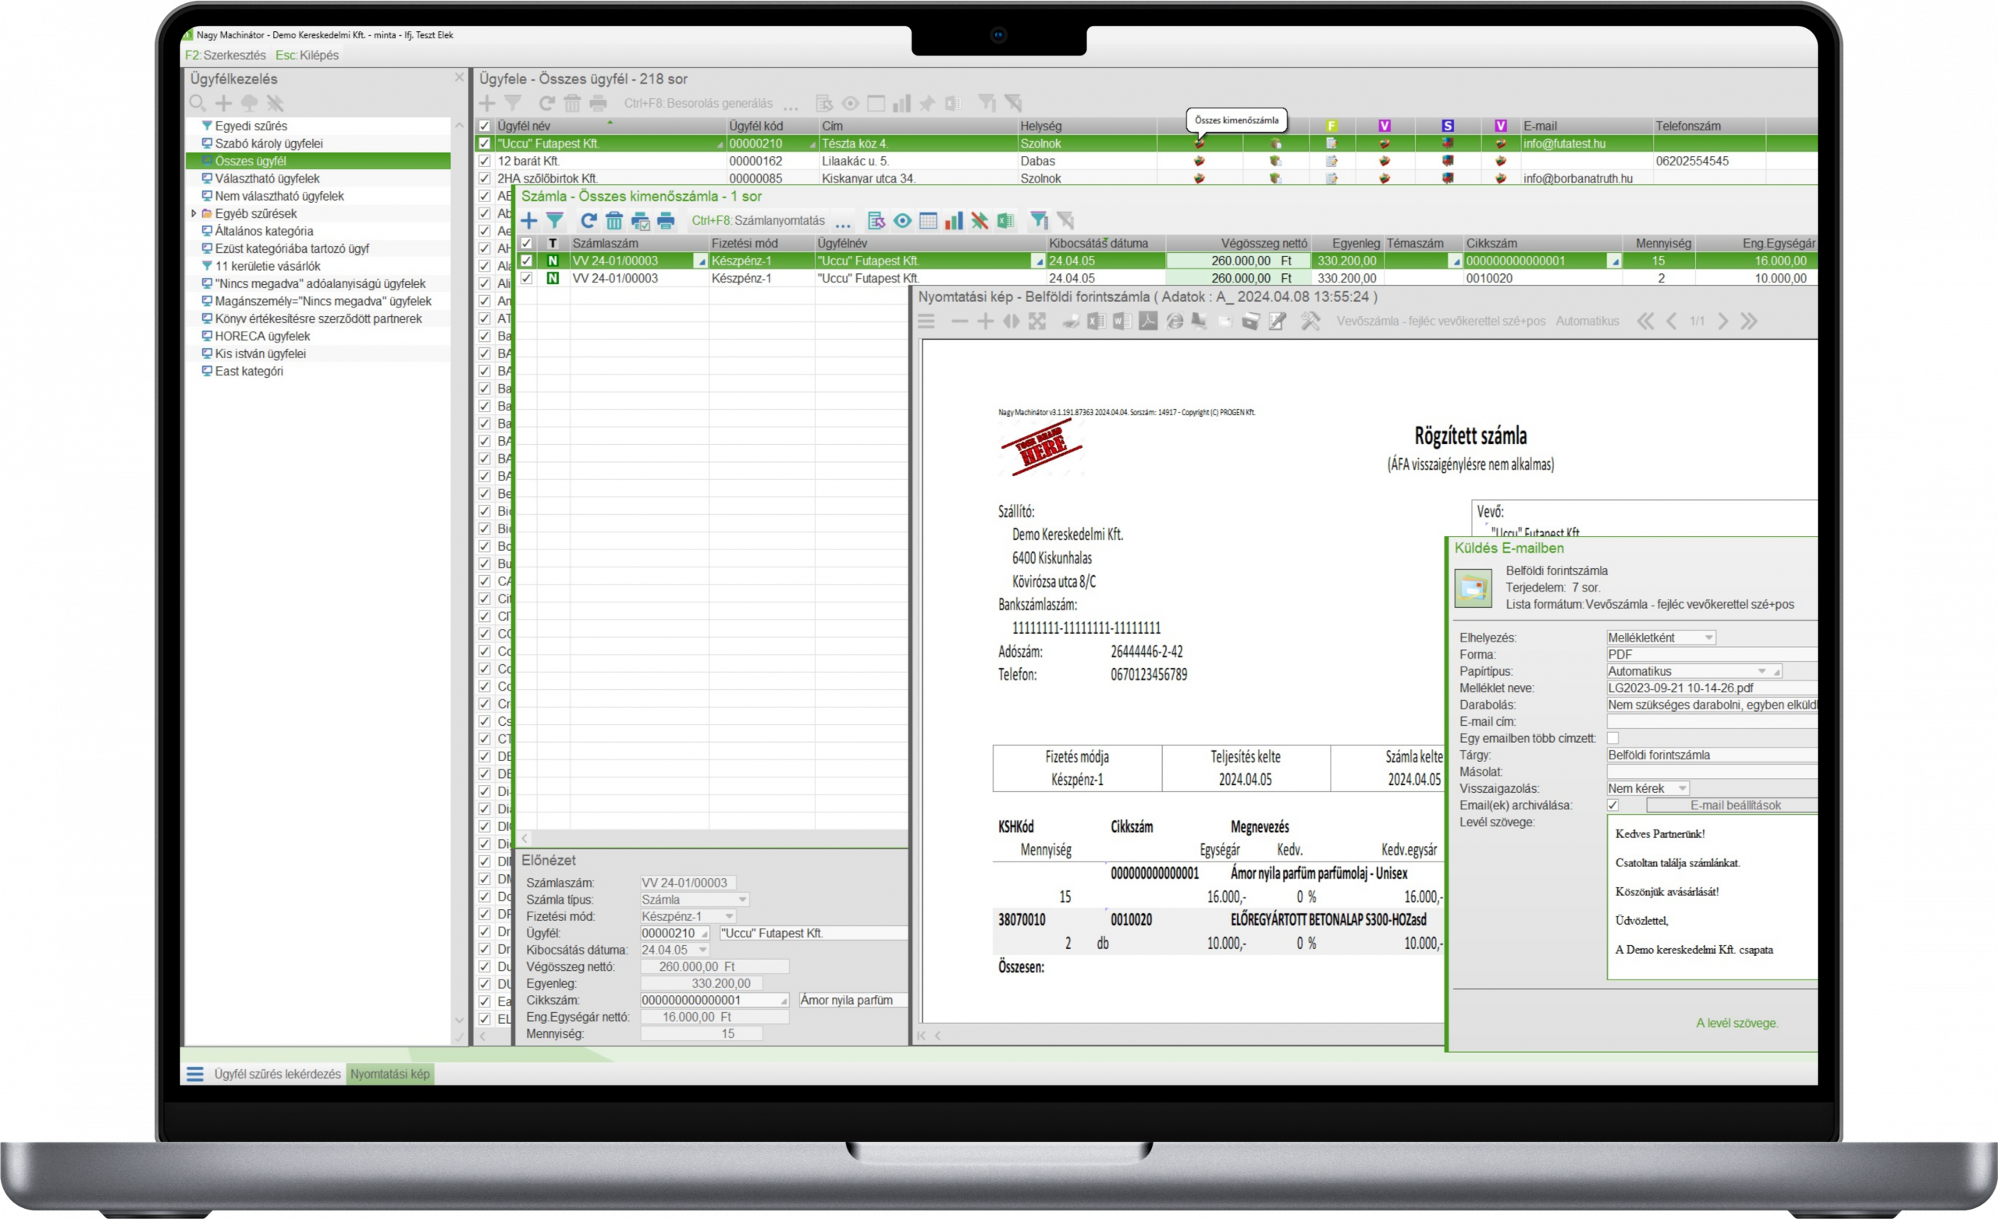Click the refresh icon in Számla toolbar

coord(588,221)
